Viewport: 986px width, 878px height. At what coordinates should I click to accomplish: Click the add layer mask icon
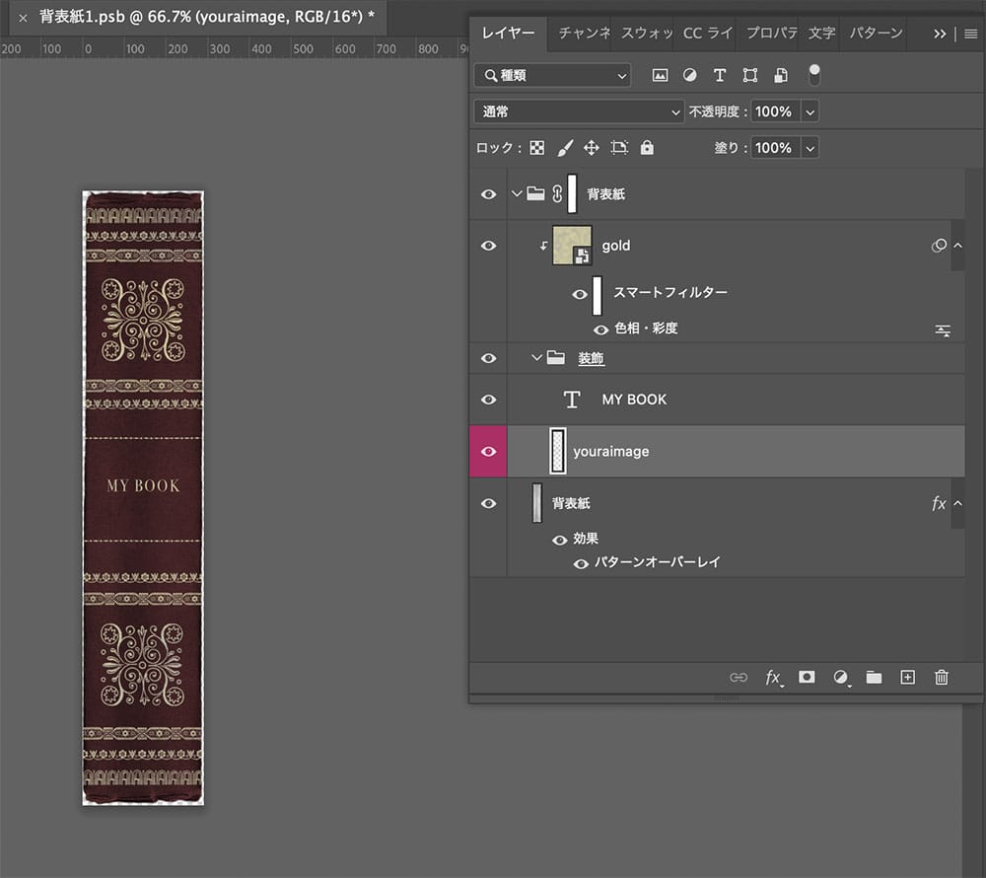(807, 677)
